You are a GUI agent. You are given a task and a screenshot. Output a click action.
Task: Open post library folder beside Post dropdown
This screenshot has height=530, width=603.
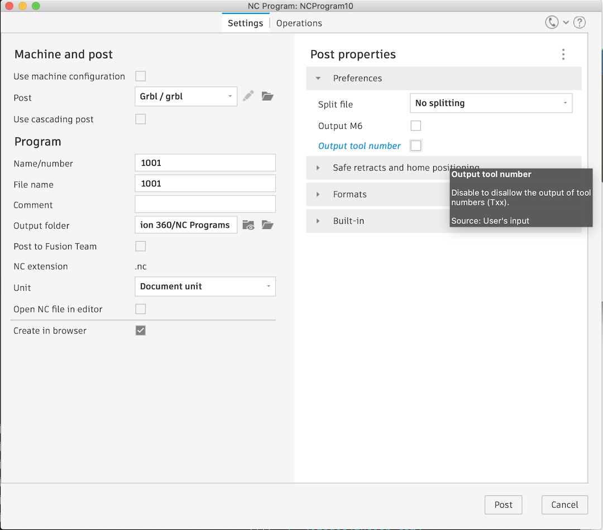[267, 96]
